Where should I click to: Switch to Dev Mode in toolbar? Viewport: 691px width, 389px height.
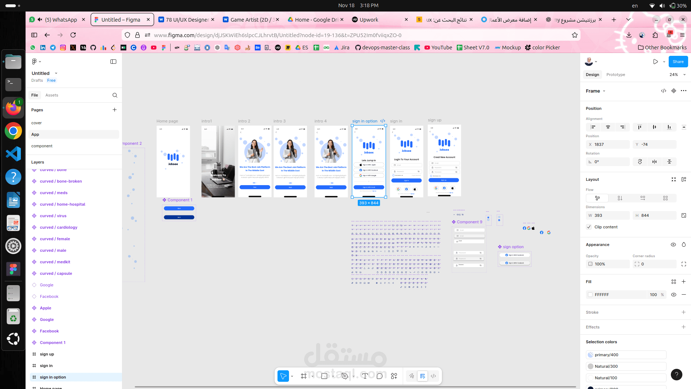pyautogui.click(x=433, y=376)
